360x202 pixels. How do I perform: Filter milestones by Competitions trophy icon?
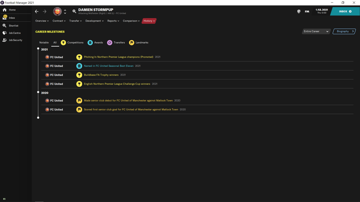click(x=63, y=43)
